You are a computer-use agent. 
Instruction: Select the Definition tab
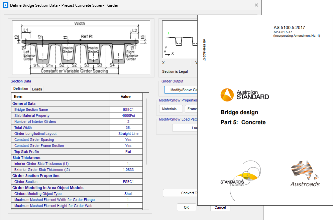[x=21, y=89]
